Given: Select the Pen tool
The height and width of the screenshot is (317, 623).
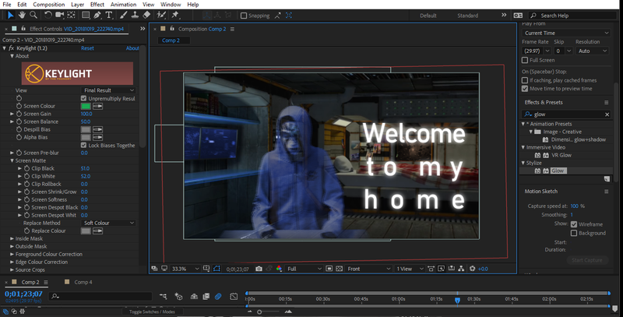Looking at the screenshot, I should click(x=97, y=15).
